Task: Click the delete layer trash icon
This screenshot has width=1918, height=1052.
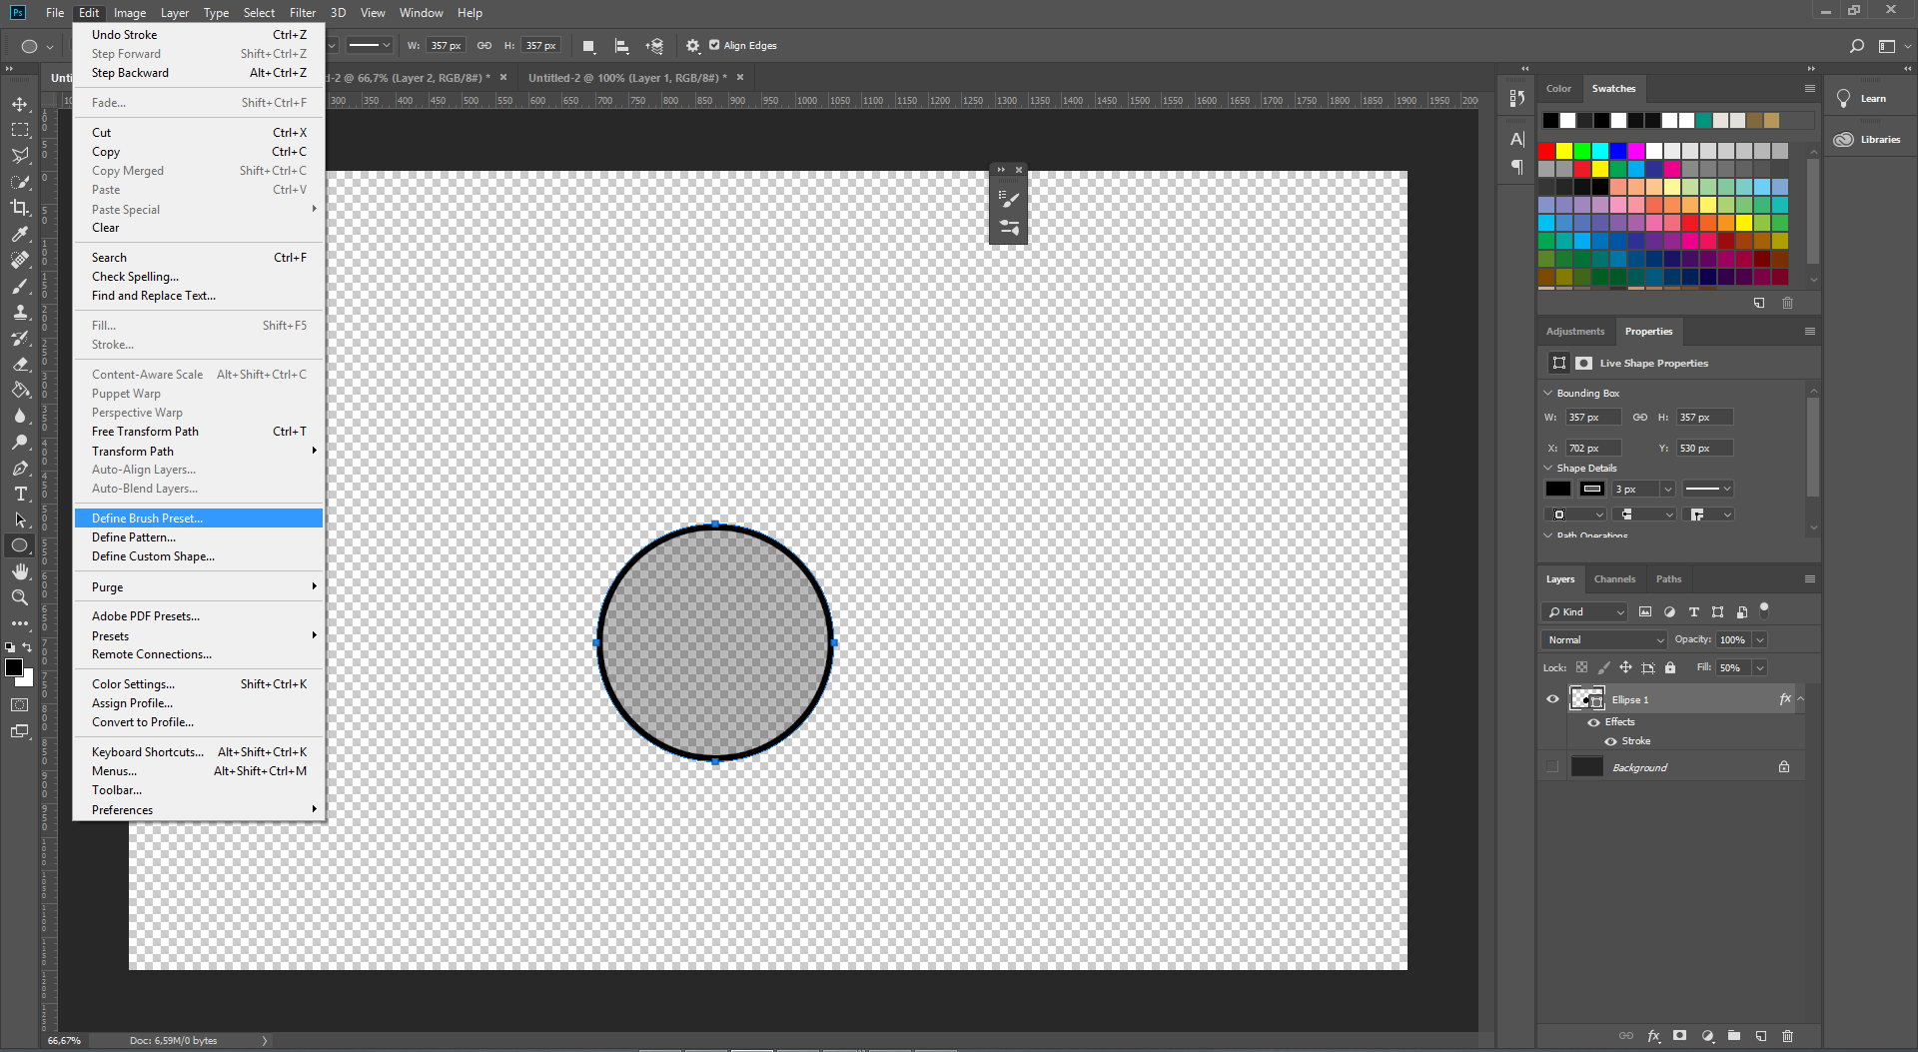Action: pos(1788,1036)
